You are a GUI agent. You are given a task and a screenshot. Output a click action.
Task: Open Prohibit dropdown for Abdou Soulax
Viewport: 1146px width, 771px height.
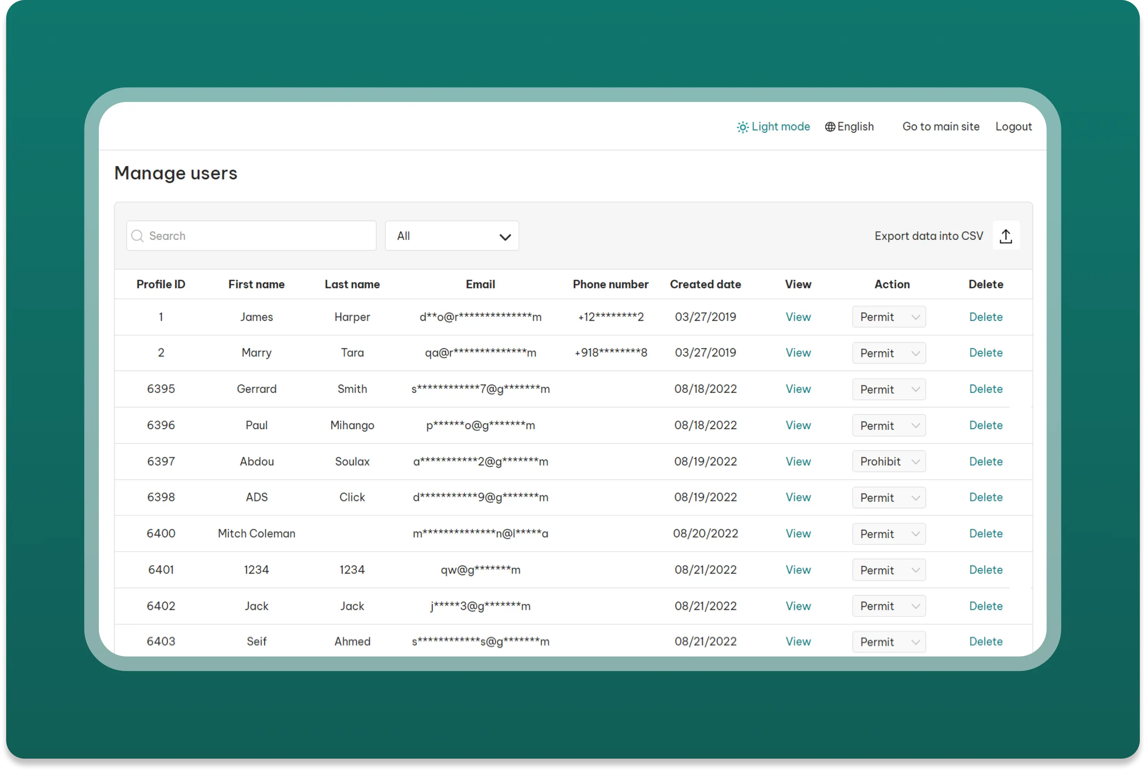coord(888,461)
